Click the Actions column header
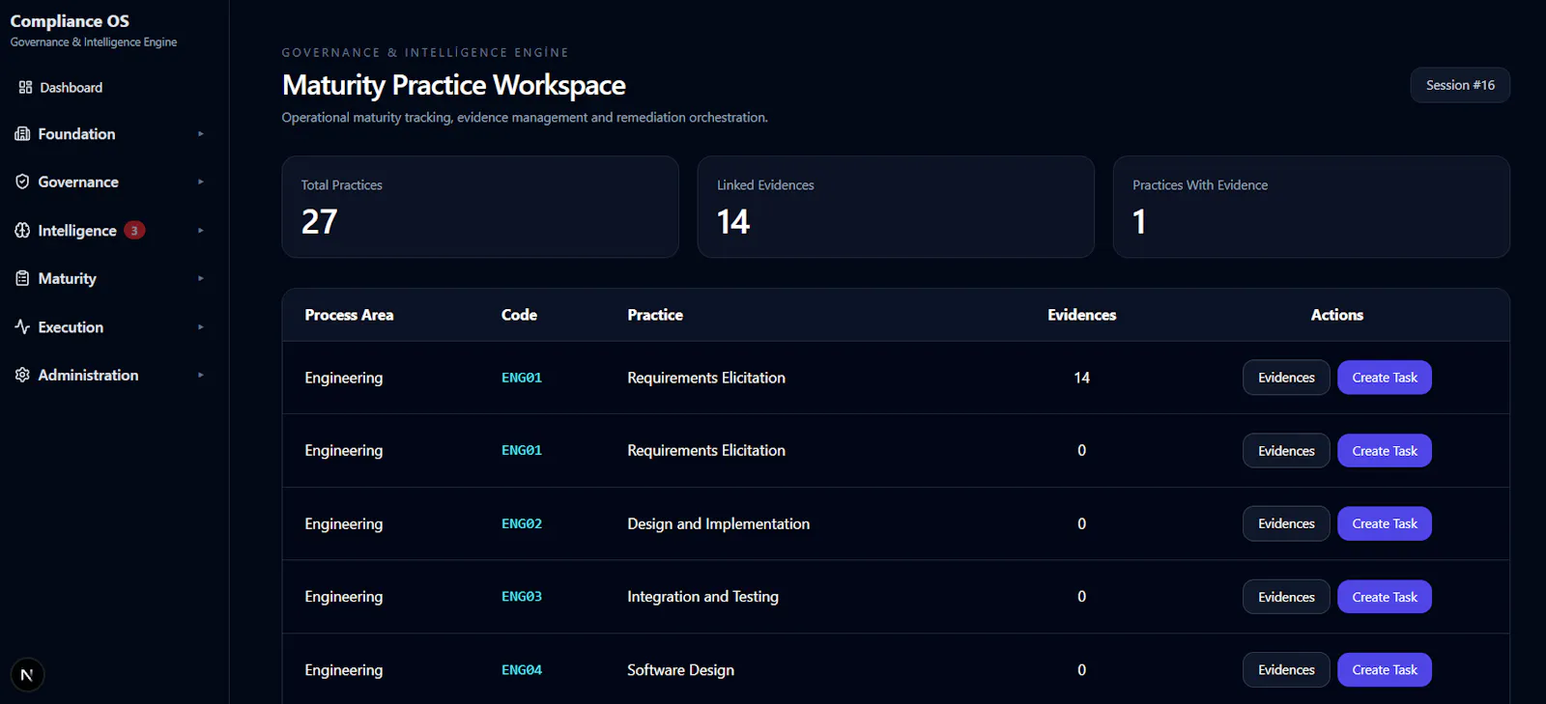Image resolution: width=1546 pixels, height=704 pixels. click(1337, 315)
